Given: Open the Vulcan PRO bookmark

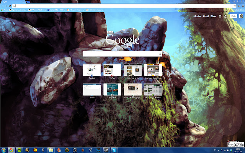Looking at the screenshot, I should (56, 10).
